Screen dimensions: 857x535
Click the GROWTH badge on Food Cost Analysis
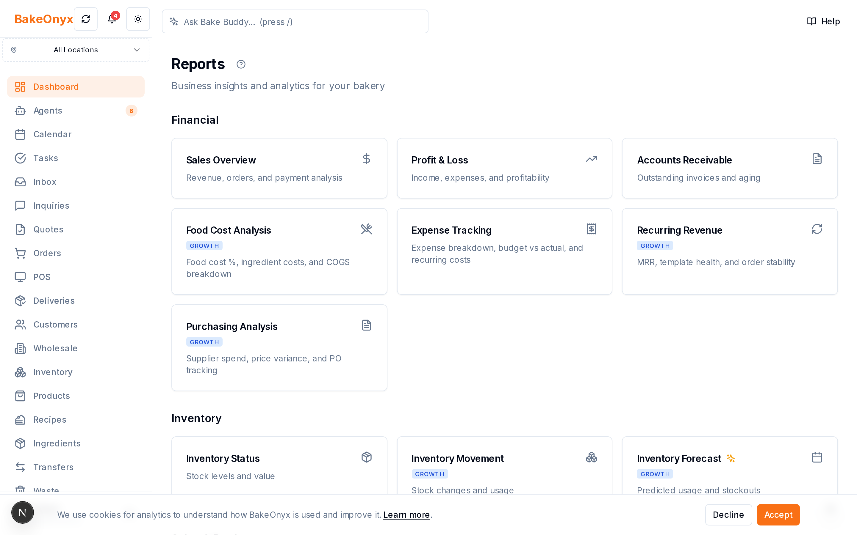204,246
